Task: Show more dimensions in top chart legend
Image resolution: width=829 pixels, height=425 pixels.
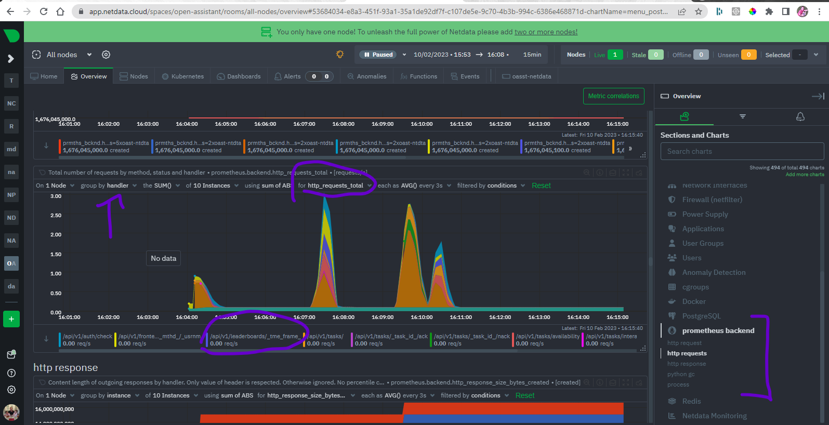Action: [x=630, y=149]
